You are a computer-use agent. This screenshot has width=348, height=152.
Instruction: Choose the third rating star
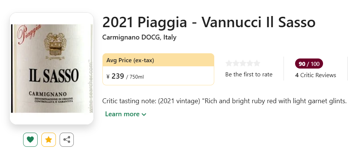pyautogui.click(x=243, y=63)
